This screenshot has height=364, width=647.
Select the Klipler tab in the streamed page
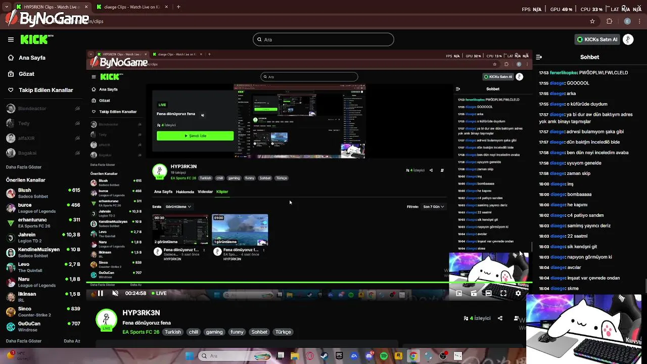point(222,192)
